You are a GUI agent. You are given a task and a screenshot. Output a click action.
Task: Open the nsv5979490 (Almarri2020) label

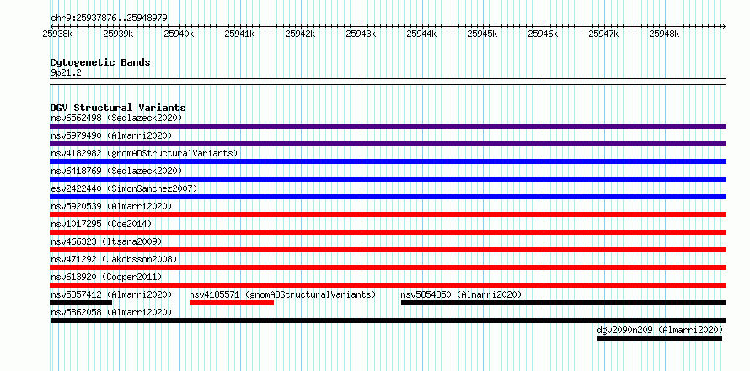[111, 135]
